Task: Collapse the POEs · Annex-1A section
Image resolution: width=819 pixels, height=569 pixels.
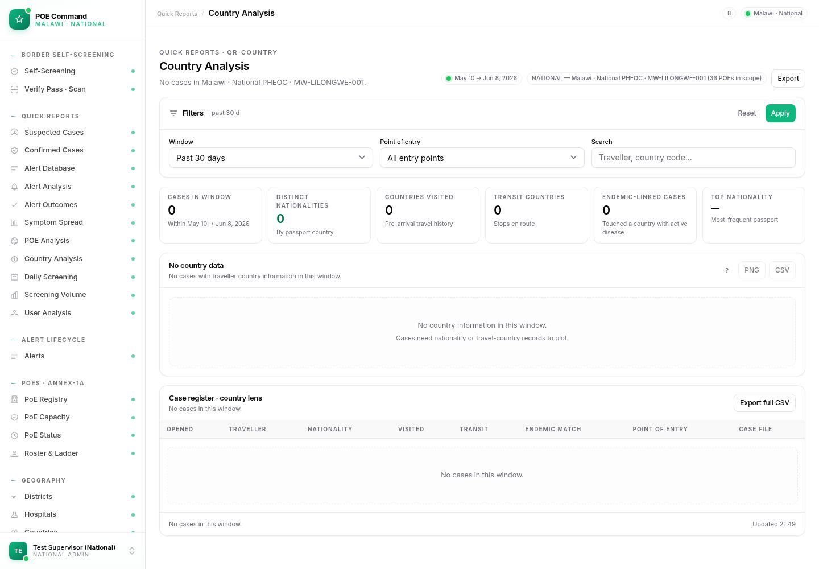Action: (x=47, y=383)
